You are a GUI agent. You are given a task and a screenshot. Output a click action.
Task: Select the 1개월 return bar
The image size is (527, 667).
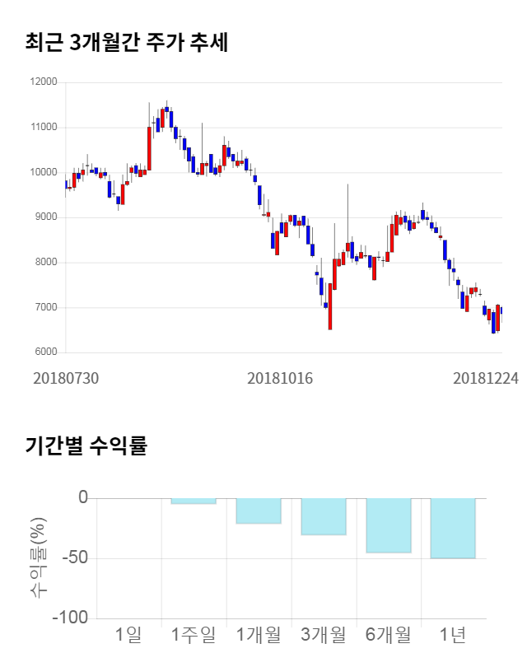(x=259, y=511)
